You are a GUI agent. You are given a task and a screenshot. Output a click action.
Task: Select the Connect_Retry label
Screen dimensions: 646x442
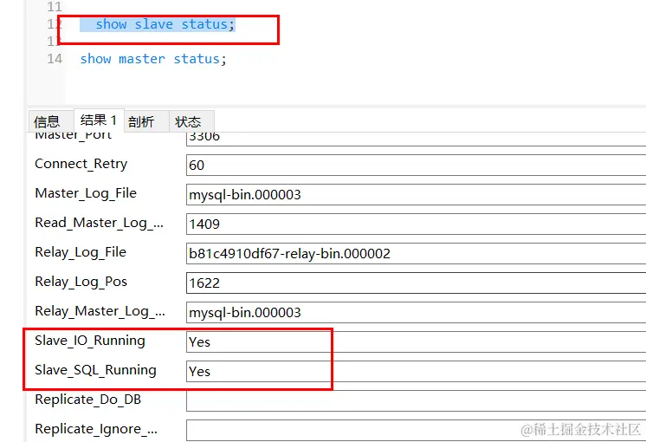(x=81, y=164)
